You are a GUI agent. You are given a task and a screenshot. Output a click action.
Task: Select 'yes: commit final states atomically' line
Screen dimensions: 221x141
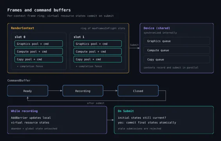tap(147, 123)
